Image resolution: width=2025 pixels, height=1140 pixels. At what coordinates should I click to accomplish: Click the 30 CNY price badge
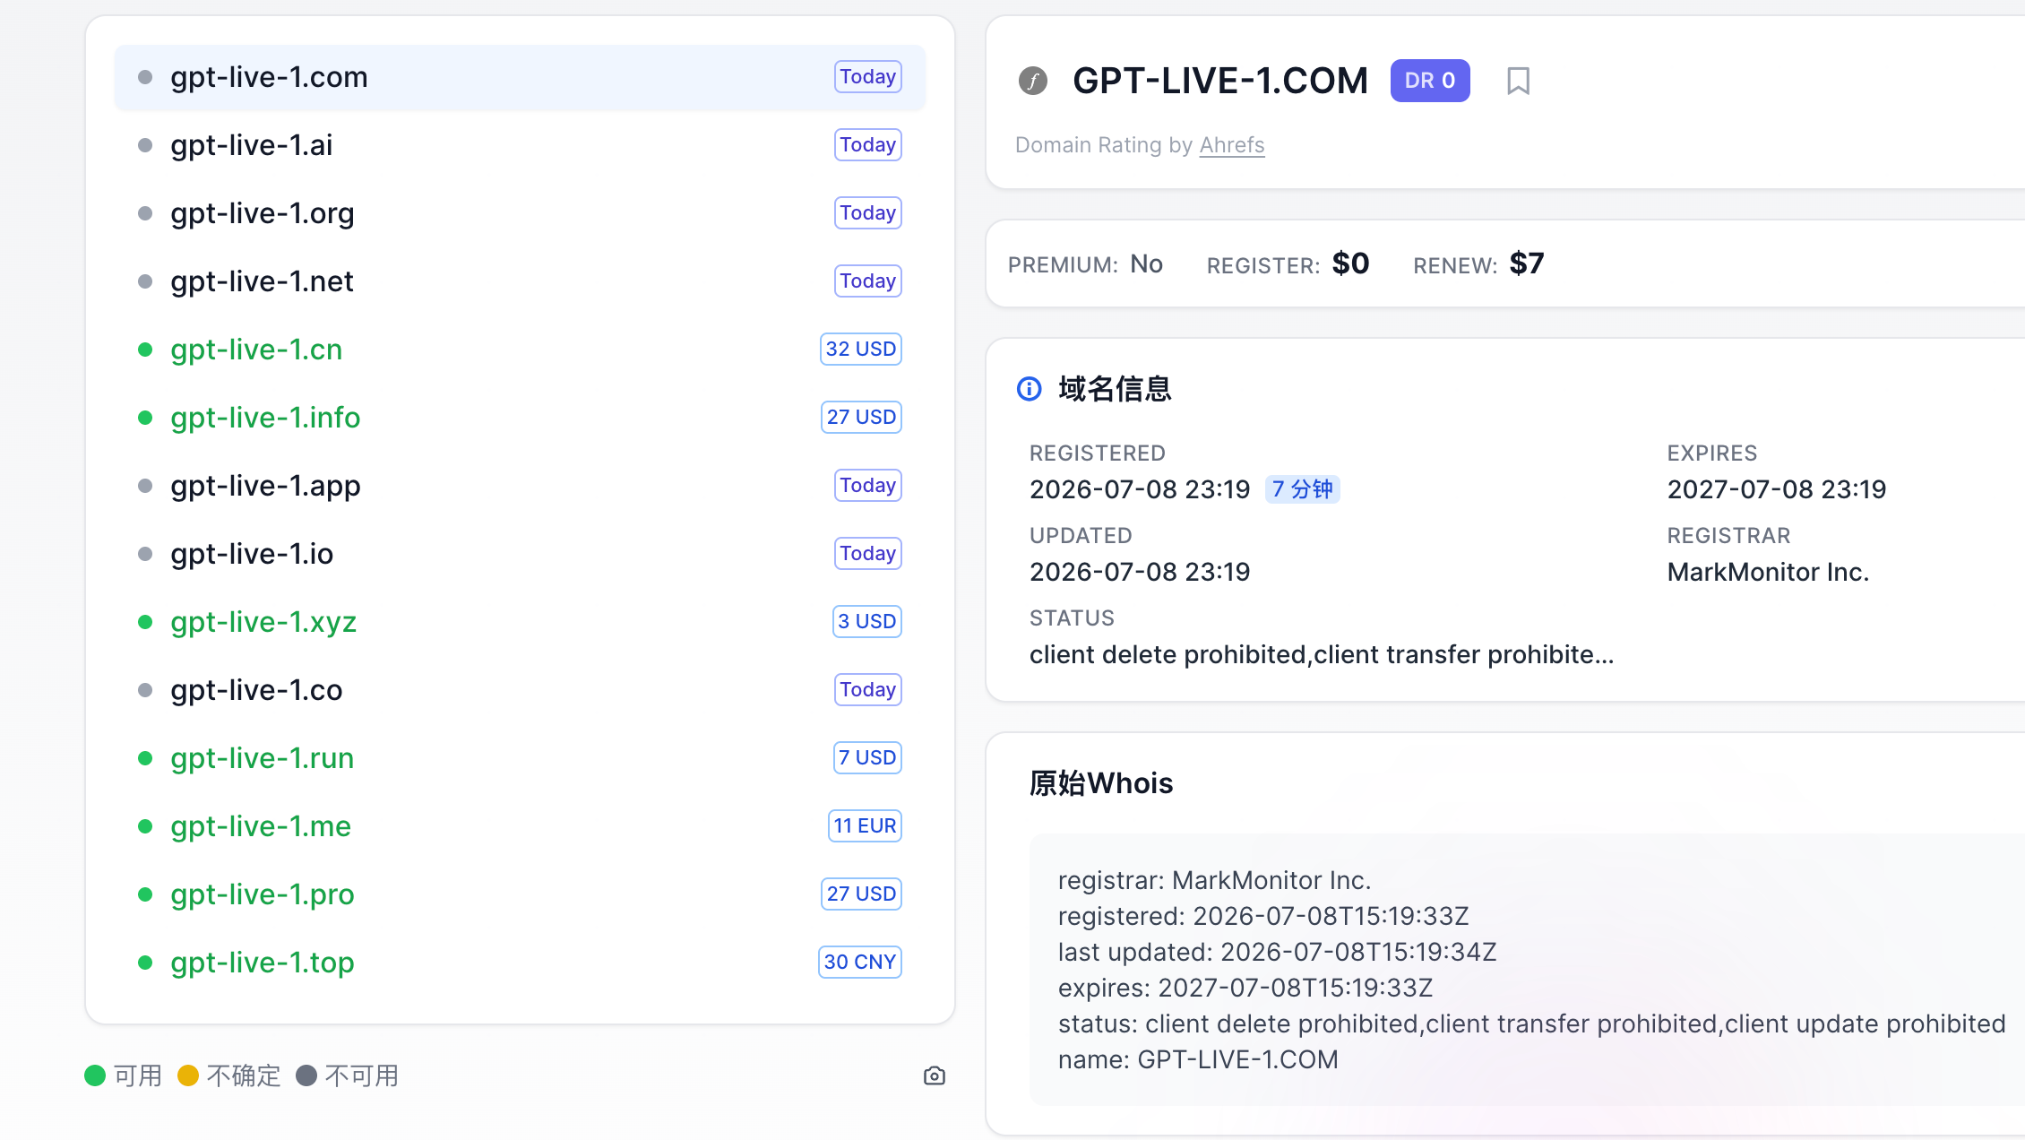click(x=860, y=963)
